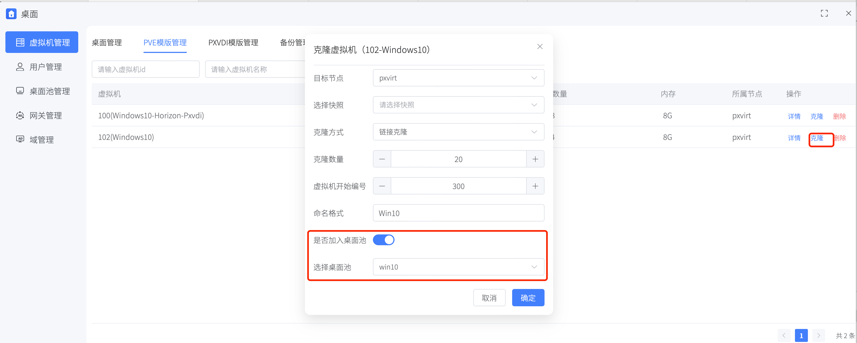The width and height of the screenshot is (857, 343).
Task: Click 克隆 for the 100(Windows10-Horizon-Pxvdi) row
Action: [817, 116]
